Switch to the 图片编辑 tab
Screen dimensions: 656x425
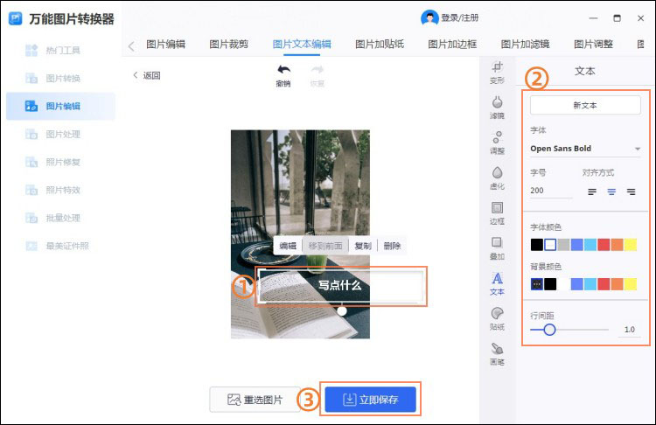pos(165,45)
